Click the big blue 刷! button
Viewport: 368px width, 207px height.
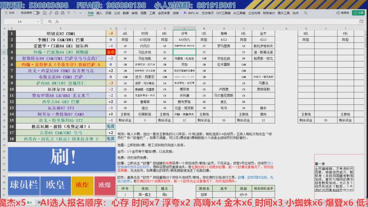point(62,159)
